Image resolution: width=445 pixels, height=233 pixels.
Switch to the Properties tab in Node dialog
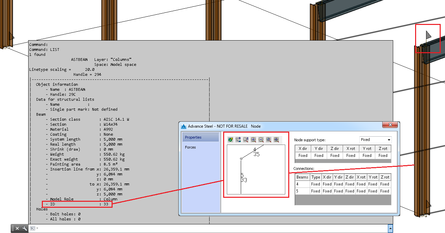(201, 137)
